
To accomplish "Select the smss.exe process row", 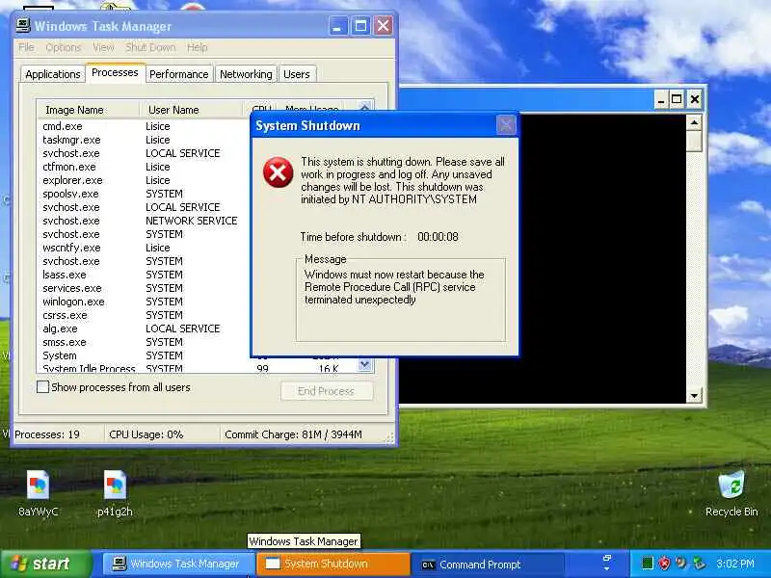I will (x=144, y=342).
